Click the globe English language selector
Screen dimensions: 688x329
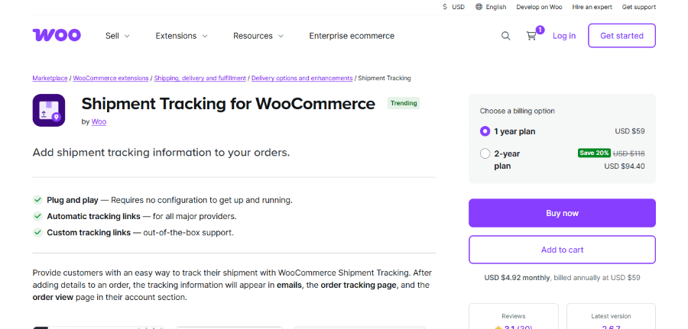pos(491,7)
